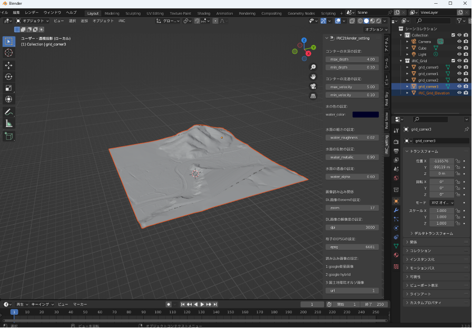The image size is (472, 328).
Task: Click the camera view icon in viewport
Action: pyautogui.click(x=313, y=86)
